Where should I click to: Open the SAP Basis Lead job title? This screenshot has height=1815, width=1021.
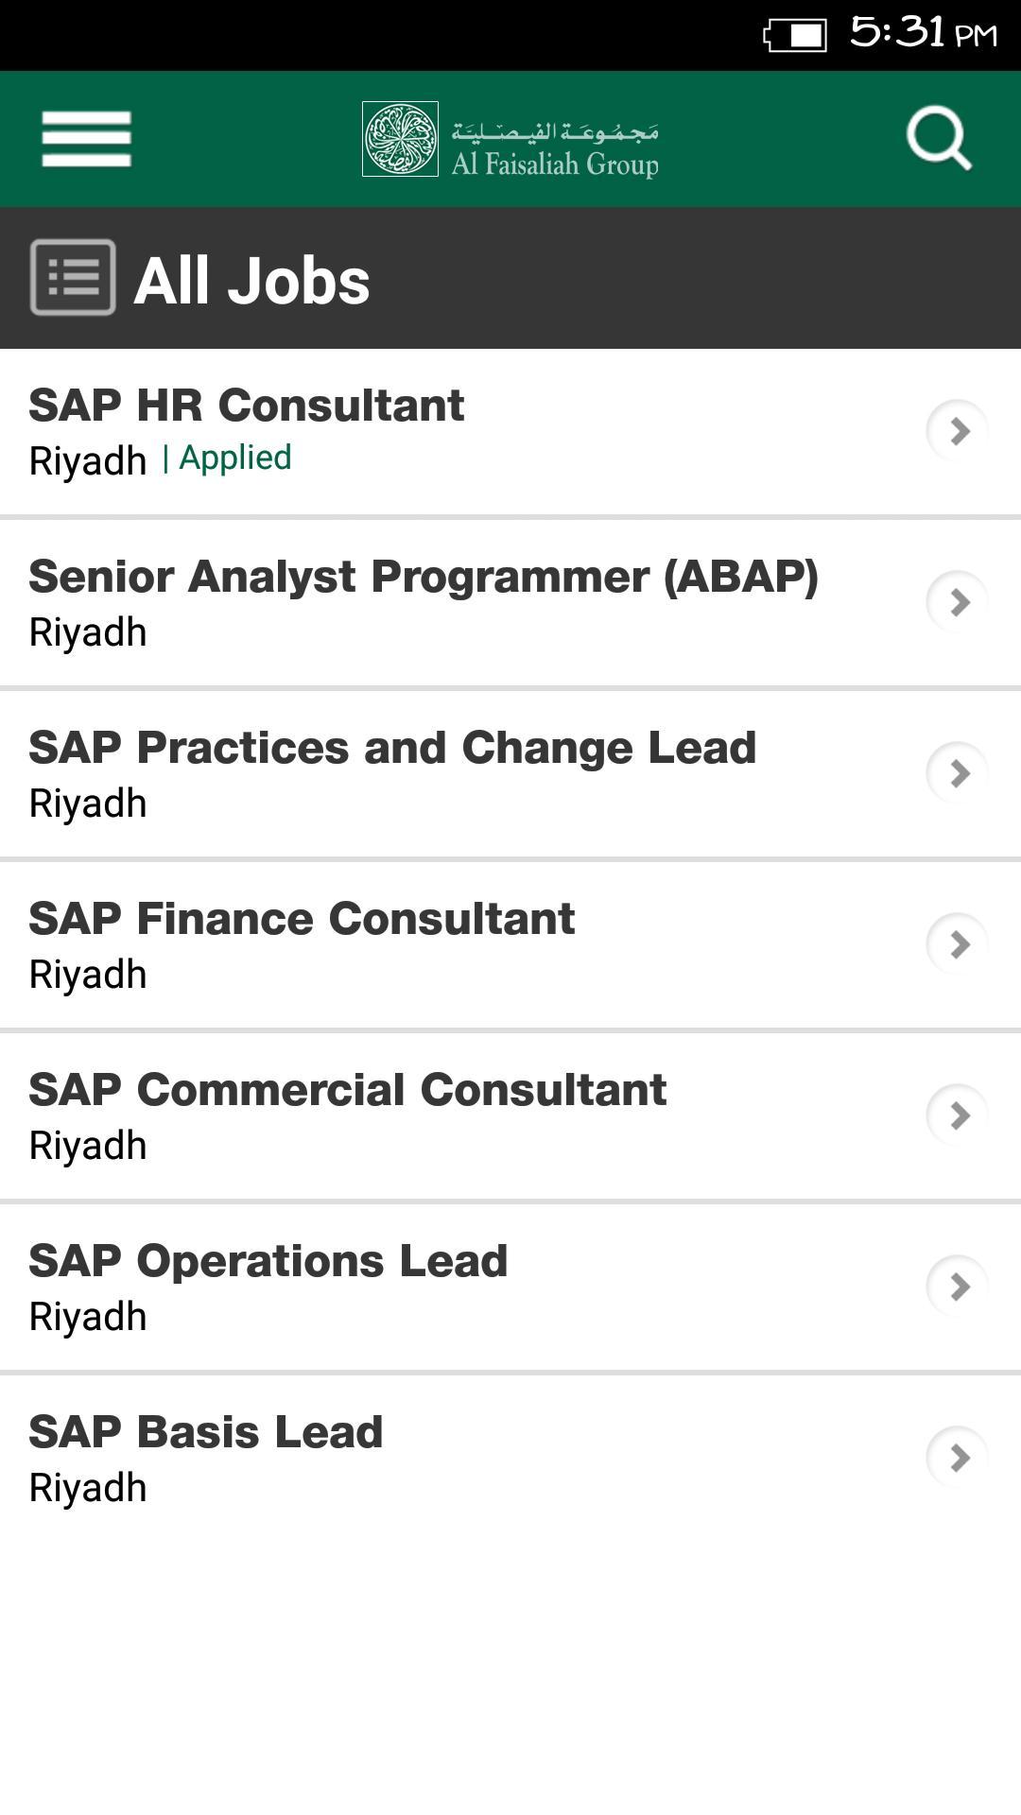click(206, 1432)
